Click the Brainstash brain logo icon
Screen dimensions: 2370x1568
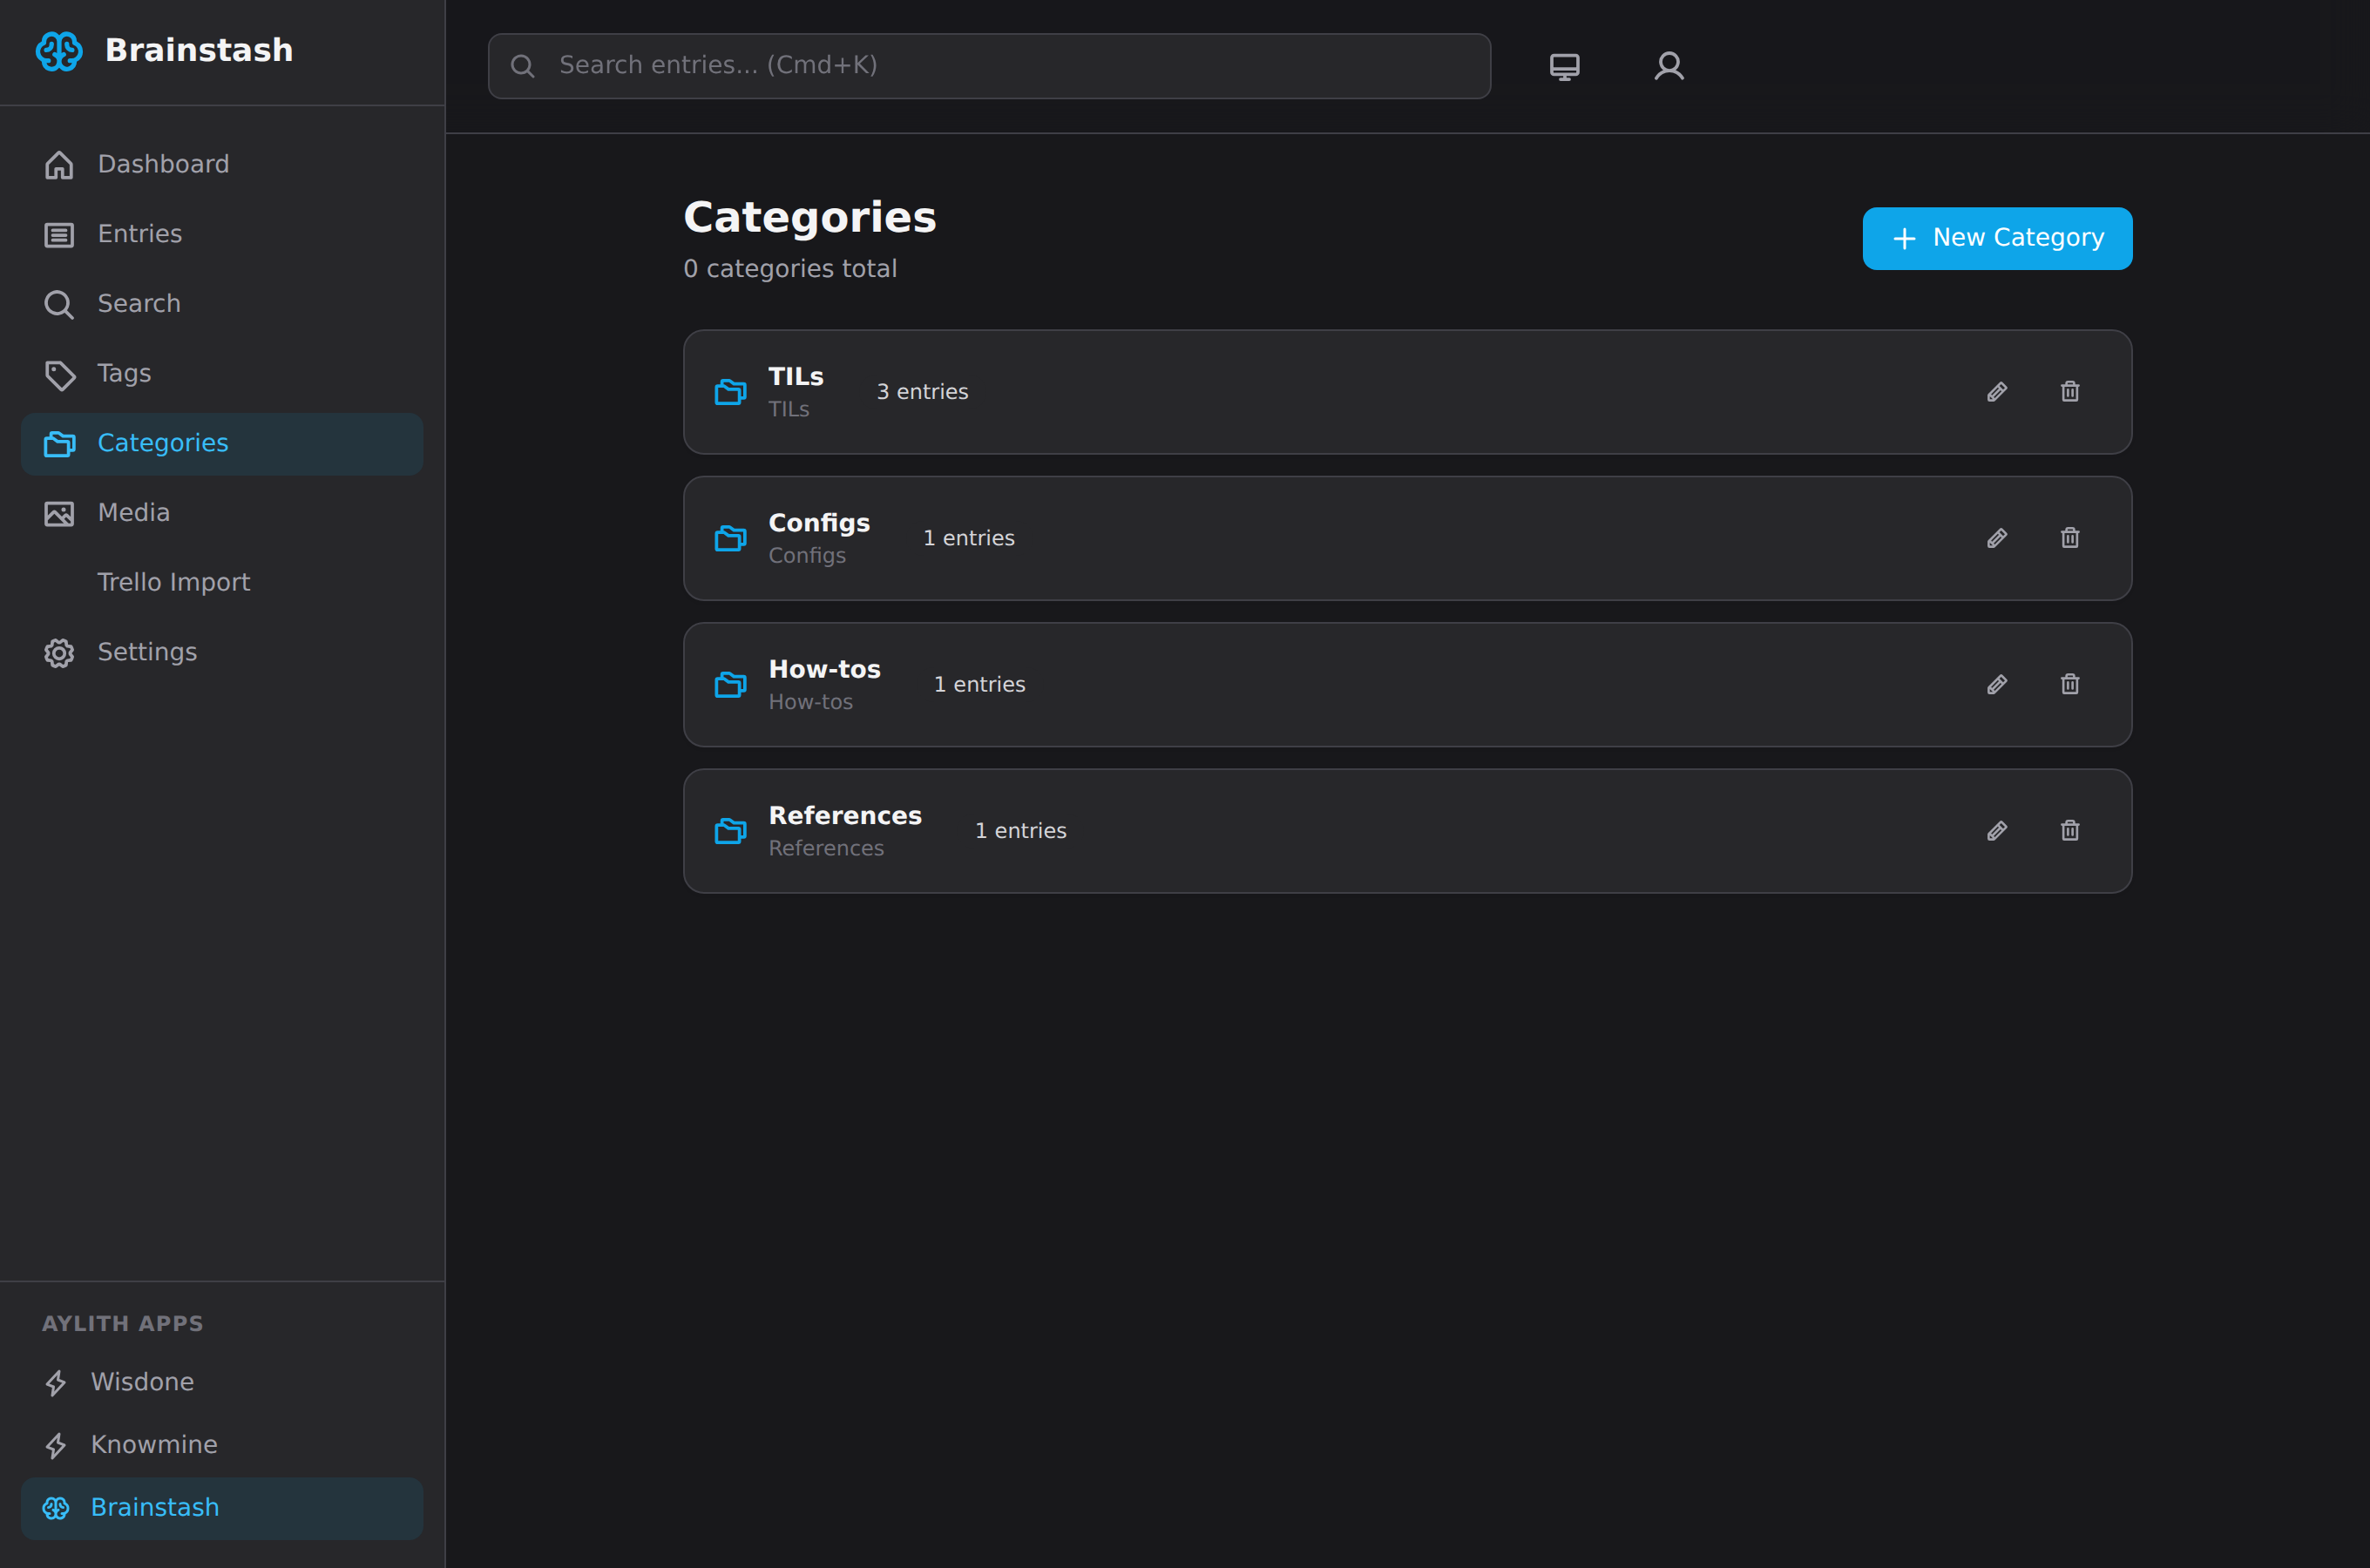coord(59,51)
